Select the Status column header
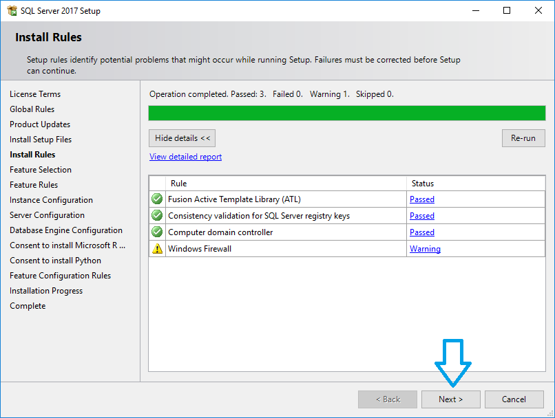Viewport: 555px width, 418px height. click(x=475, y=184)
